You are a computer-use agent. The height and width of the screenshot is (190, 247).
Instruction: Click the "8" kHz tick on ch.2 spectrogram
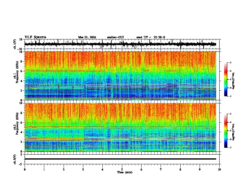[22, 113]
